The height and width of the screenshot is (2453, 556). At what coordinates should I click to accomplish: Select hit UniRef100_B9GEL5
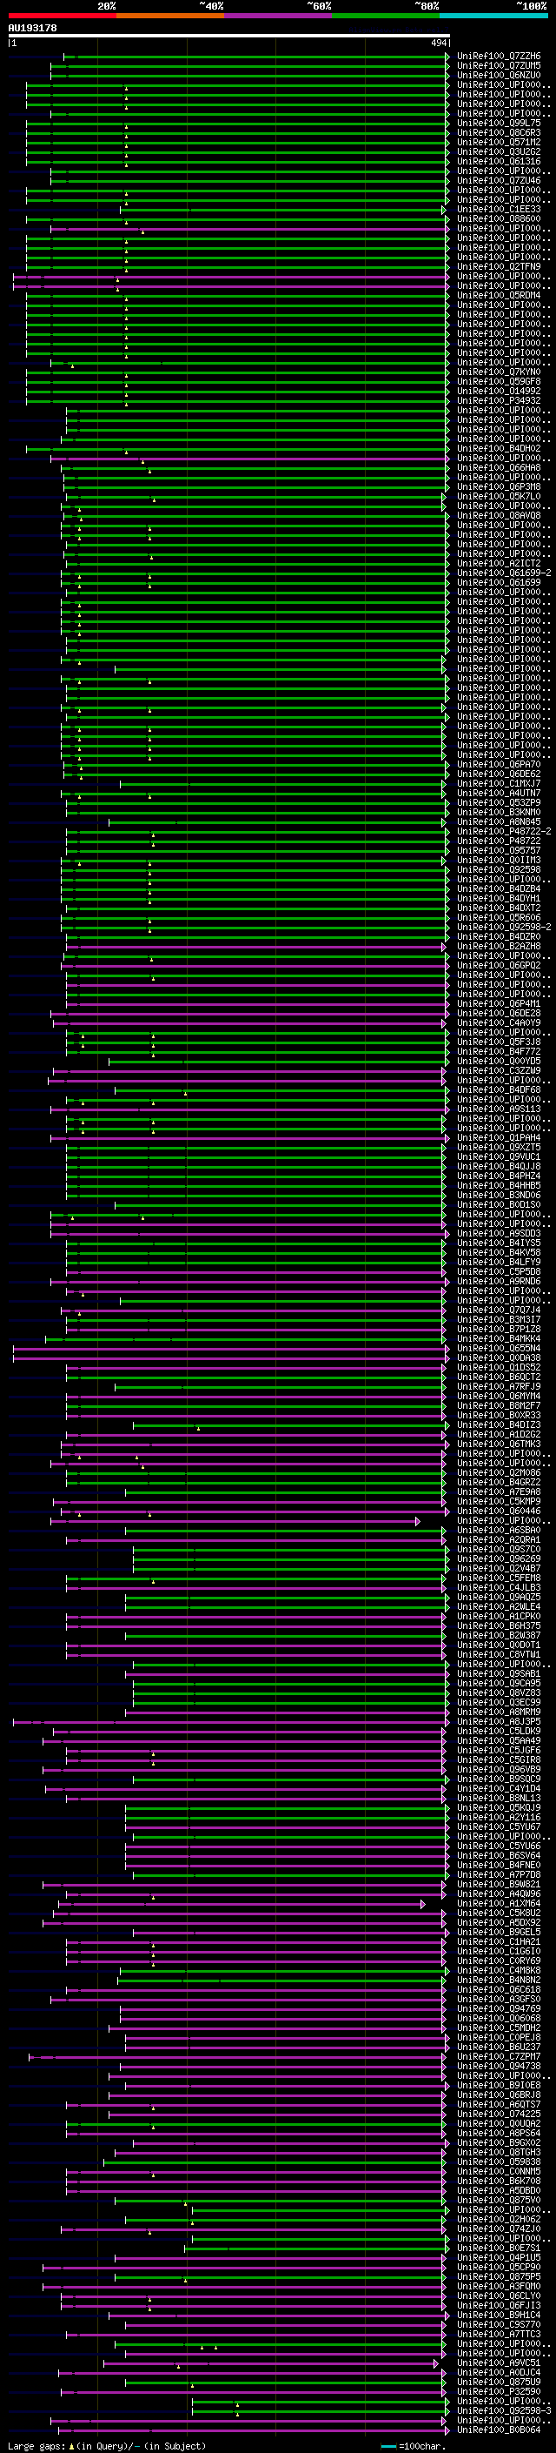point(499,1932)
